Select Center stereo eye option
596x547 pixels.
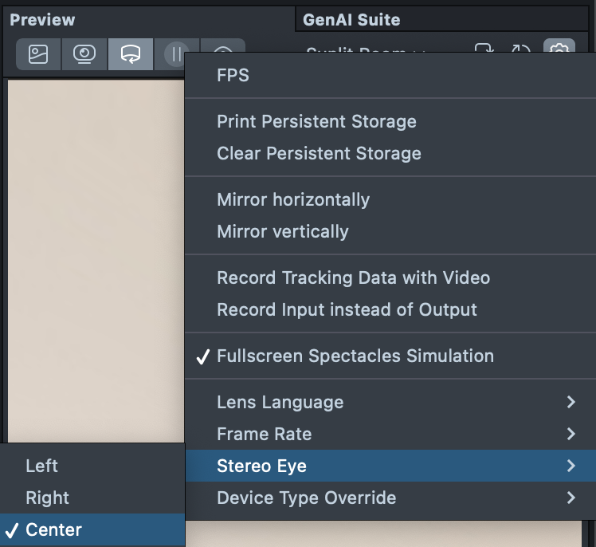(x=53, y=529)
